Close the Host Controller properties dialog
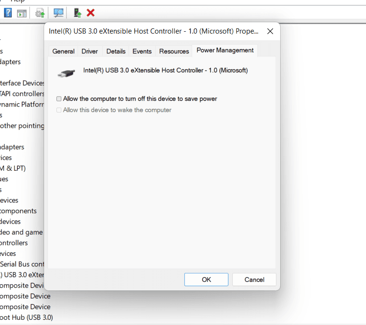The height and width of the screenshot is (325, 366). 270,31
